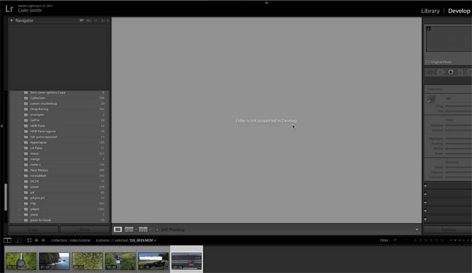The image size is (472, 273).
Task: Collapse the Navigator panel triangle
Action: click(x=12, y=21)
